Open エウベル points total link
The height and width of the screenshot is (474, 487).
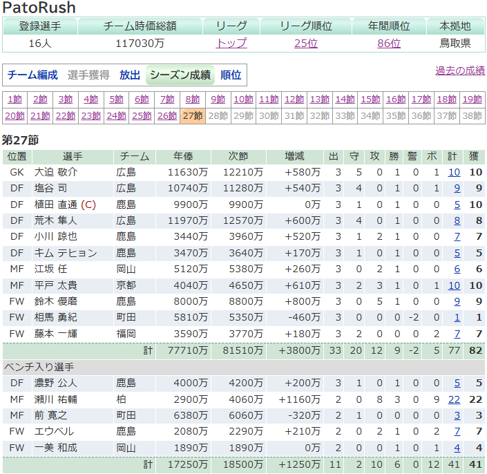[457, 431]
